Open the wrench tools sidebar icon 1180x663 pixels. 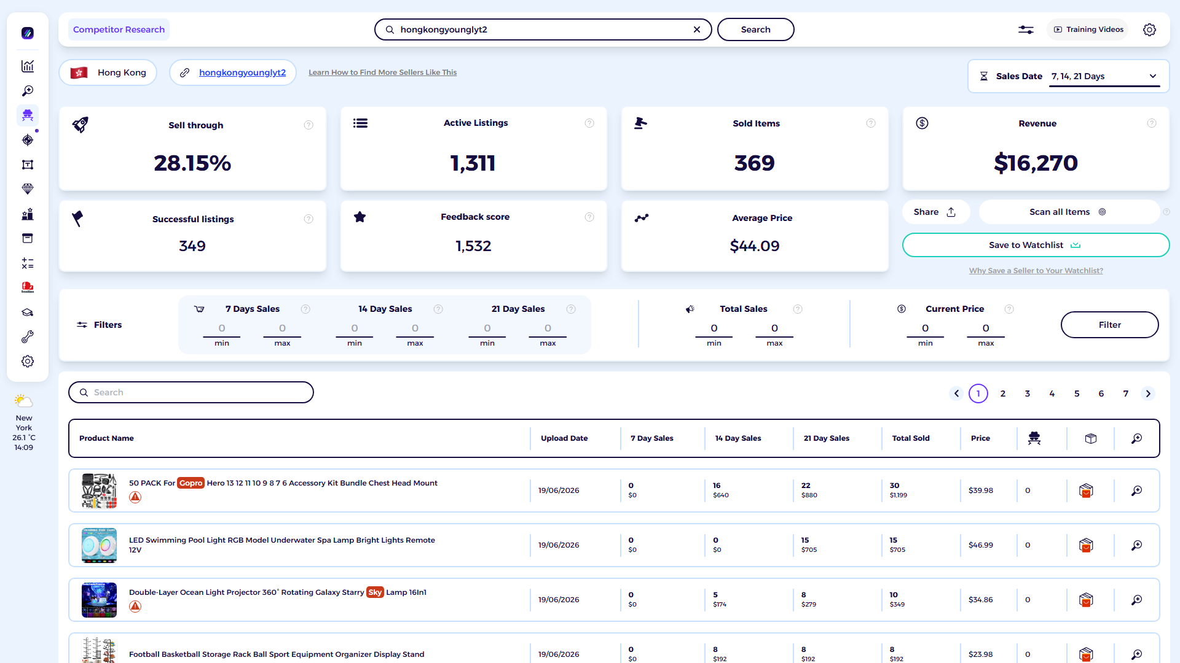pos(28,337)
